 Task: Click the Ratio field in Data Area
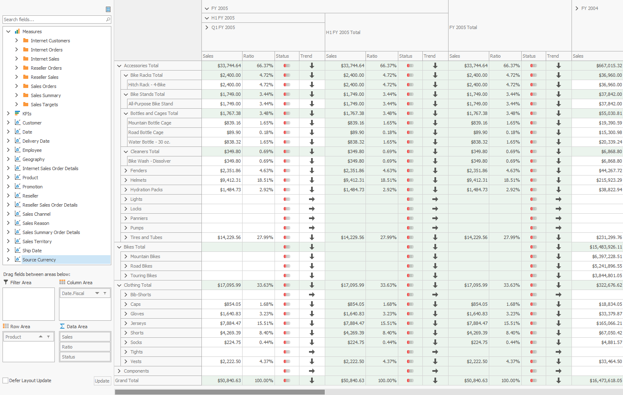click(x=85, y=347)
